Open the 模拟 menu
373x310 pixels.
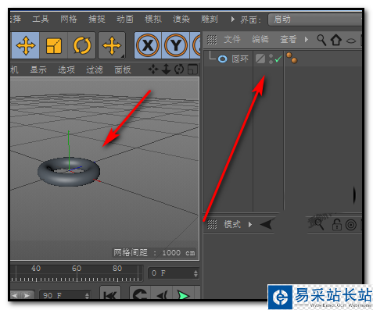(x=153, y=19)
